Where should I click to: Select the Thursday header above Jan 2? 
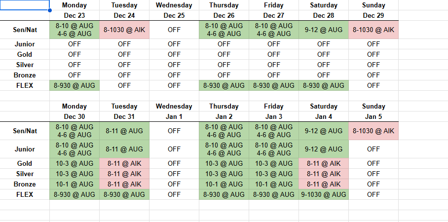tap(224, 107)
